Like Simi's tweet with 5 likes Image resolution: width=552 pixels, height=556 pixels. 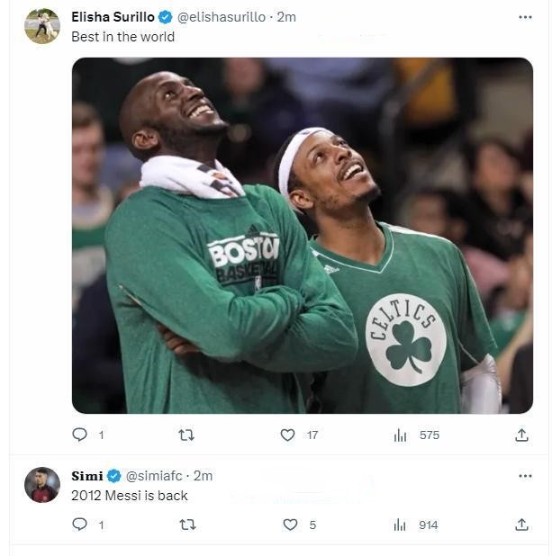(290, 525)
